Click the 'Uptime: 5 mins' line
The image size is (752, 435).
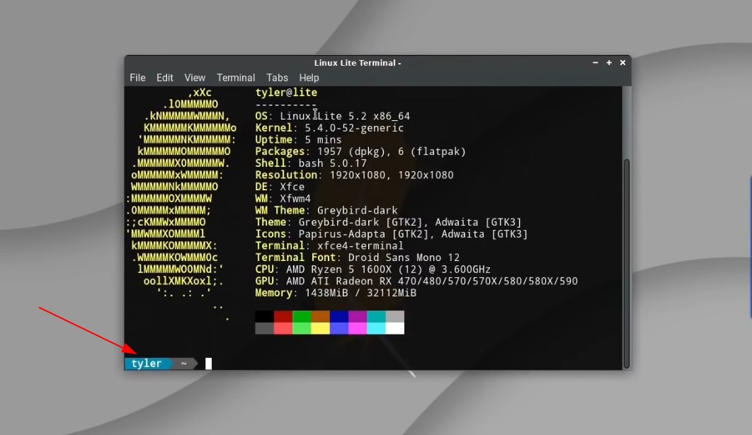point(298,140)
